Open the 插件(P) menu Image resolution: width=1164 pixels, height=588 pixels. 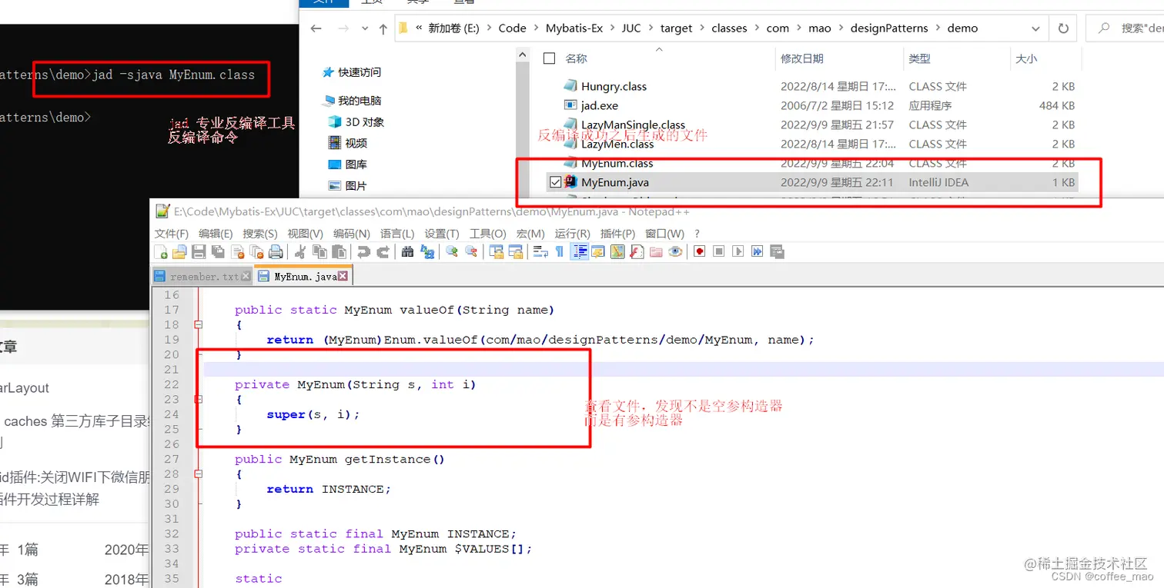[x=617, y=234]
